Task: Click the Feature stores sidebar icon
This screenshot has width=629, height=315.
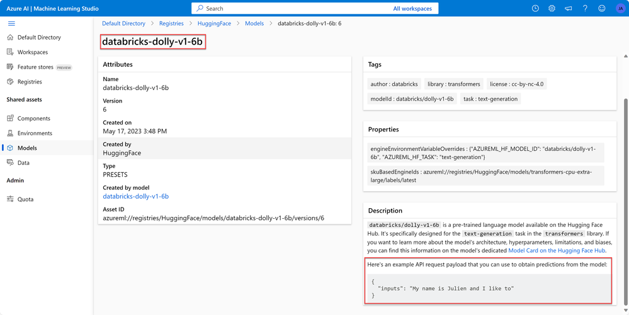Action: pos(11,67)
